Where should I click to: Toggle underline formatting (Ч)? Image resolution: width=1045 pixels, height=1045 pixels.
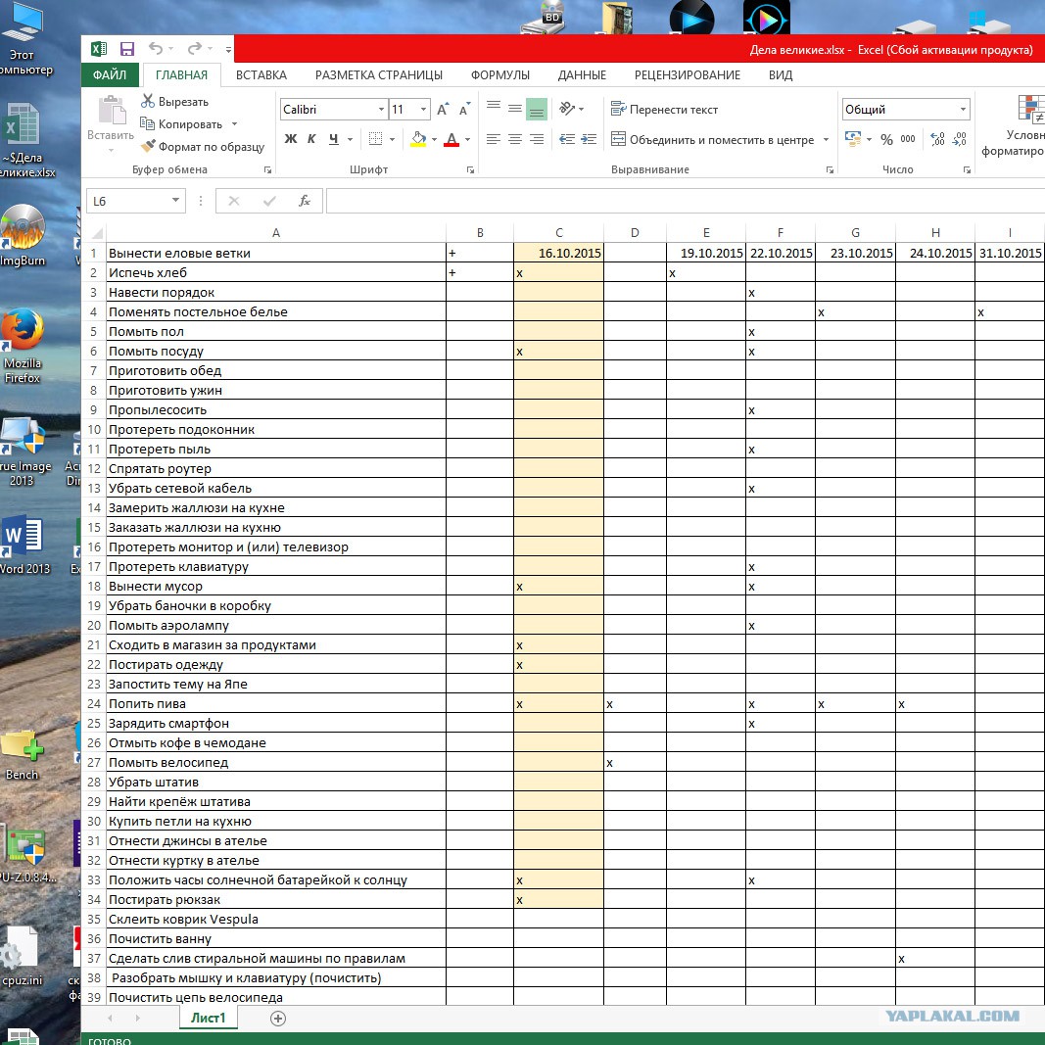334,139
